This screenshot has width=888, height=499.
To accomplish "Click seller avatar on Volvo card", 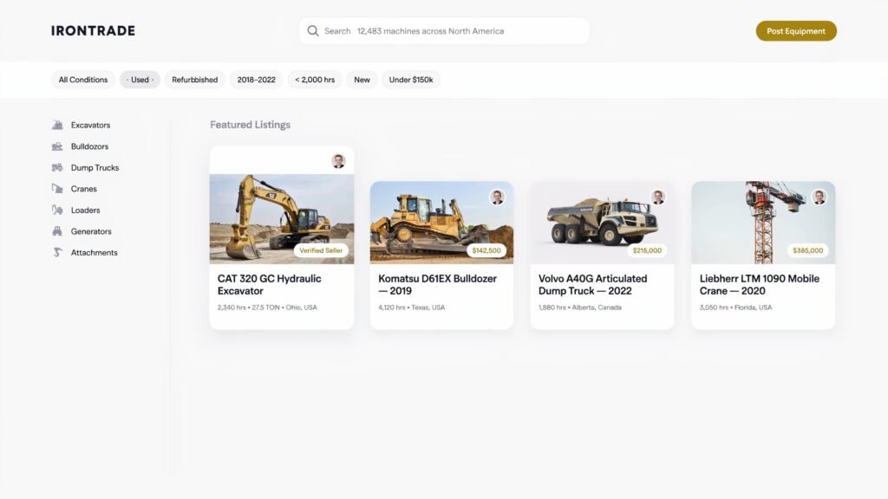I will 658,197.
